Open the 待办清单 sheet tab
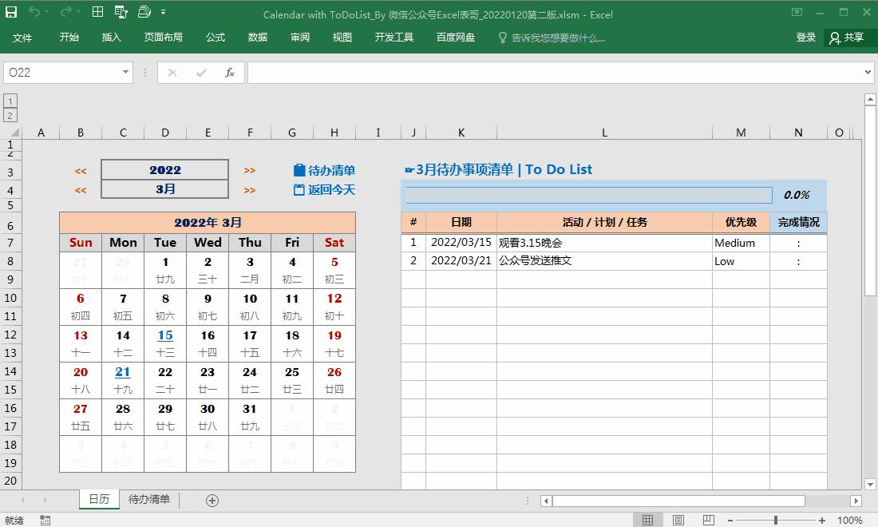878x527 pixels. pyautogui.click(x=149, y=500)
